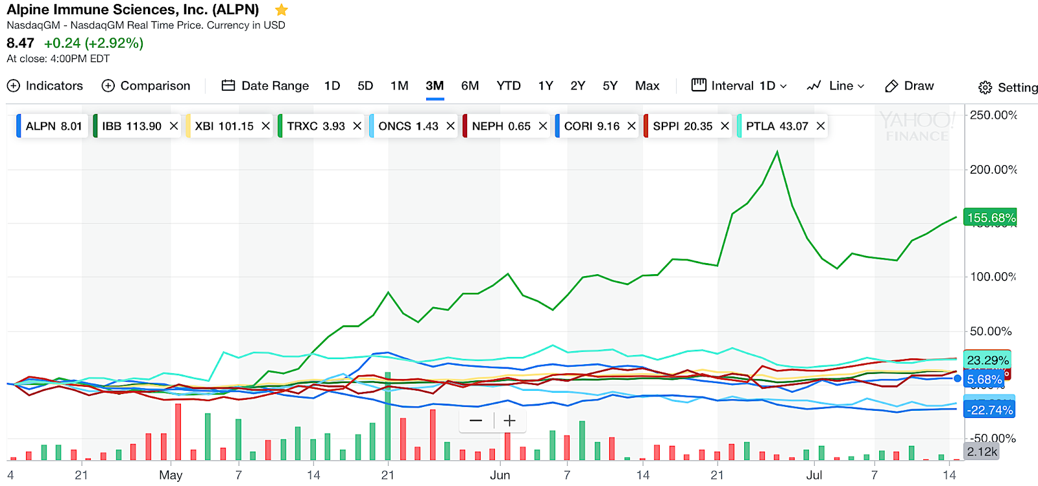
Task: Click the Jun label on date axis
Action: (500, 475)
